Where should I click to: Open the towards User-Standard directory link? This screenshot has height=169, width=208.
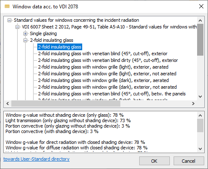click(x=36, y=159)
